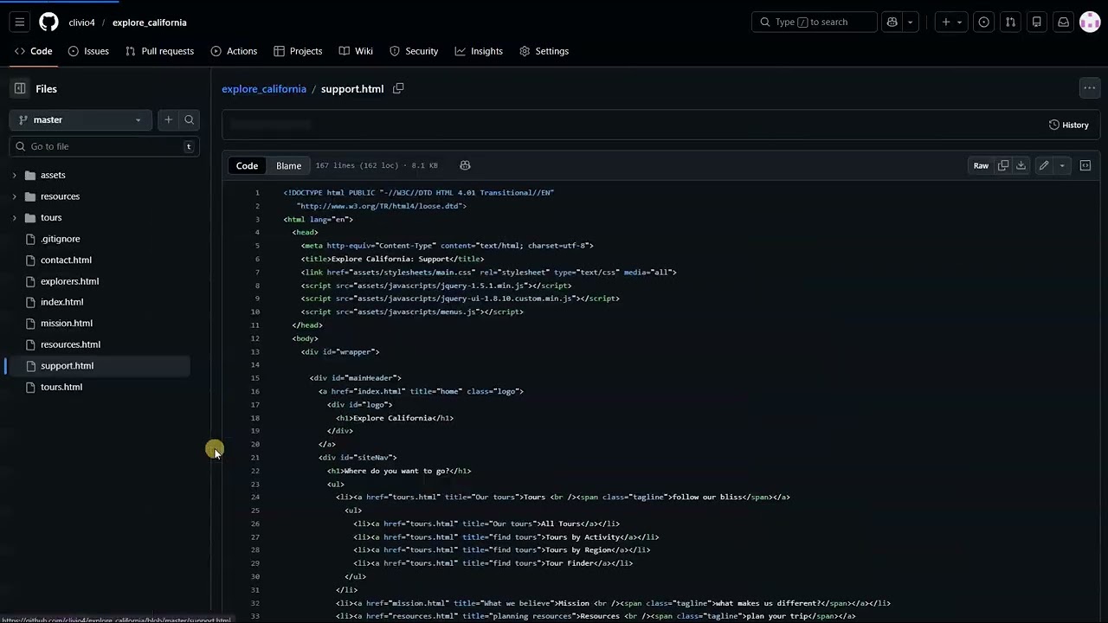Download the raw file icon
This screenshot has height=623, width=1108.
(x=1021, y=165)
